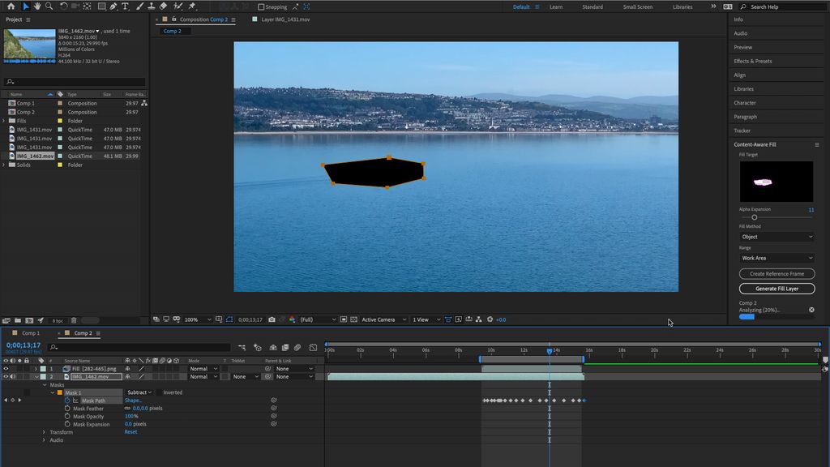Viewport: 830px width, 467px height.
Task: Select the IMG_1462.mov item in Project panel
Action: click(36, 156)
